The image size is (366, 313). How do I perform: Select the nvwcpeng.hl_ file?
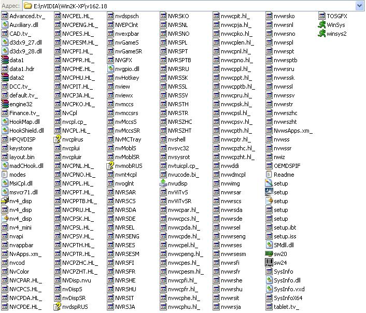(181, 254)
